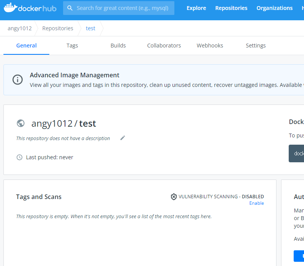Focus the 'Search for great content' field
This screenshot has height=266, width=304.
(x=119, y=8)
